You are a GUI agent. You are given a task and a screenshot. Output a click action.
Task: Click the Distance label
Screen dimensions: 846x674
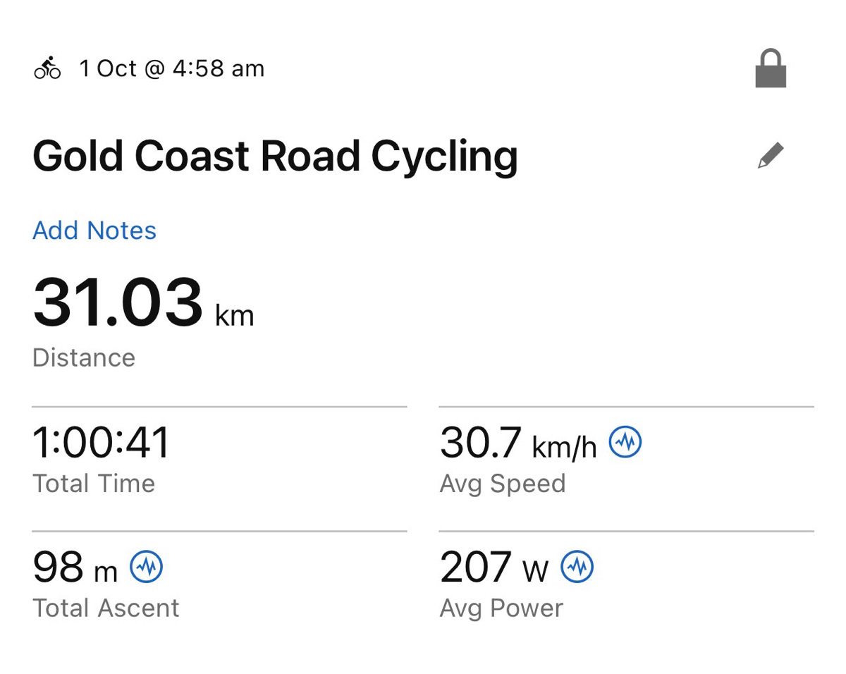click(84, 357)
